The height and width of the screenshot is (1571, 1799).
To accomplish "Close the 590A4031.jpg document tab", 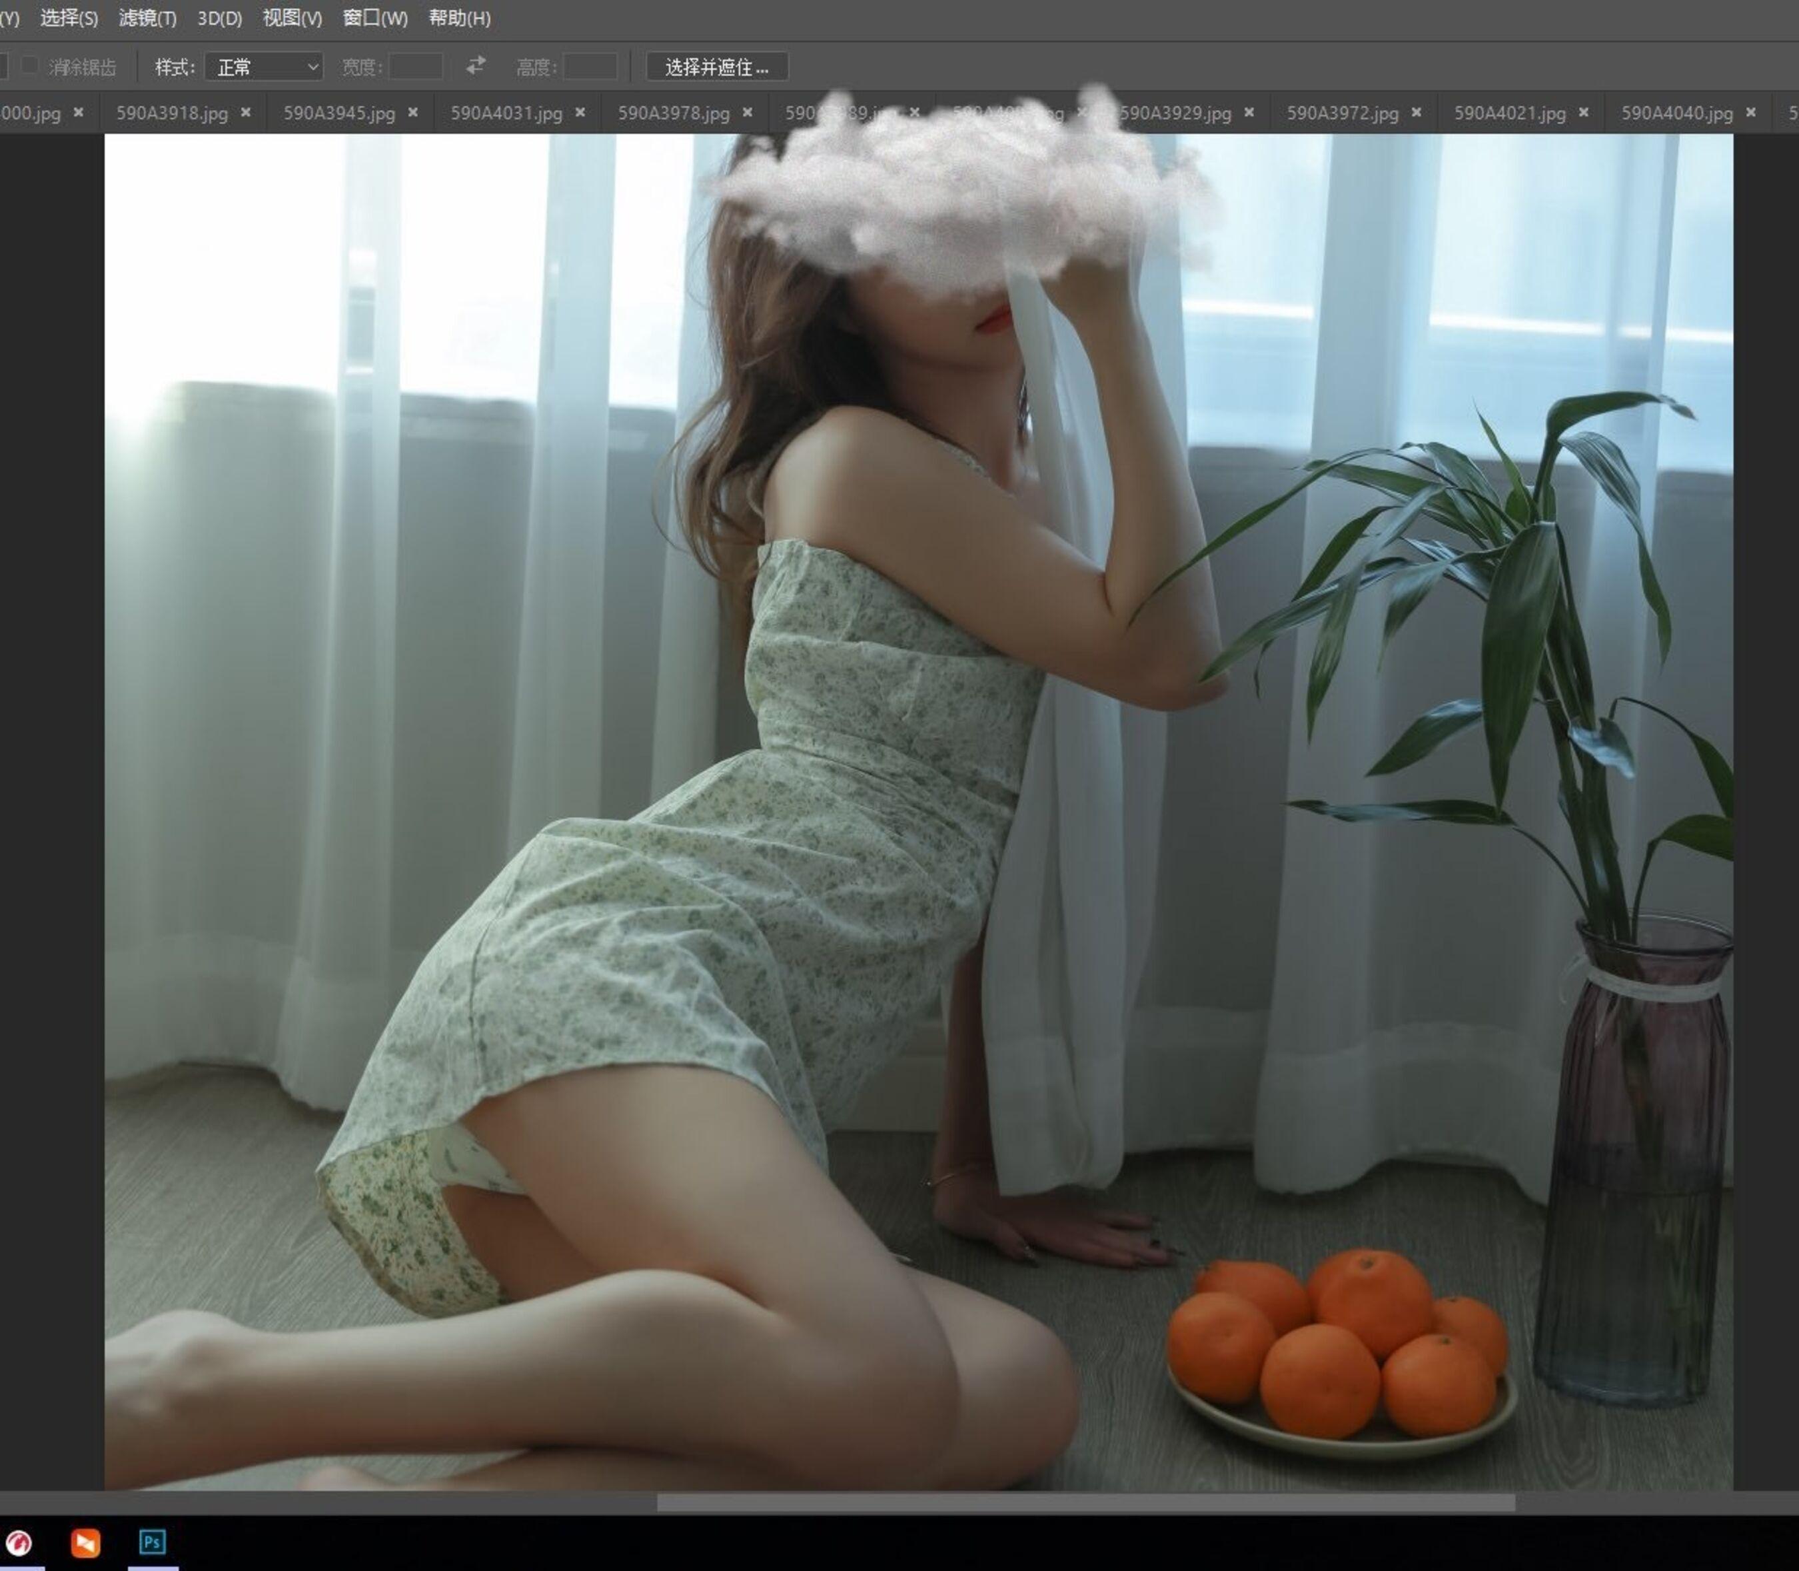I will (x=580, y=112).
